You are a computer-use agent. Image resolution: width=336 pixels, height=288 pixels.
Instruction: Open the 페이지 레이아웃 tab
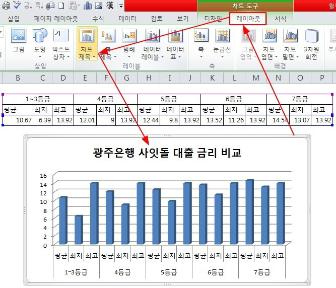(x=56, y=19)
